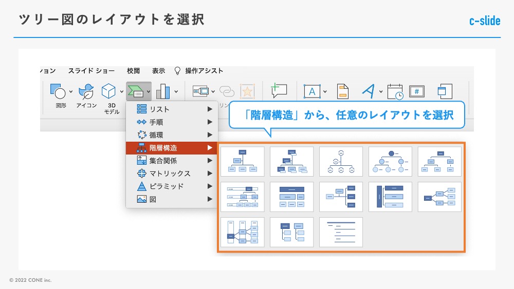Click the Object icon at ribbon's right end
The height and width of the screenshot is (289, 514).
445,91
